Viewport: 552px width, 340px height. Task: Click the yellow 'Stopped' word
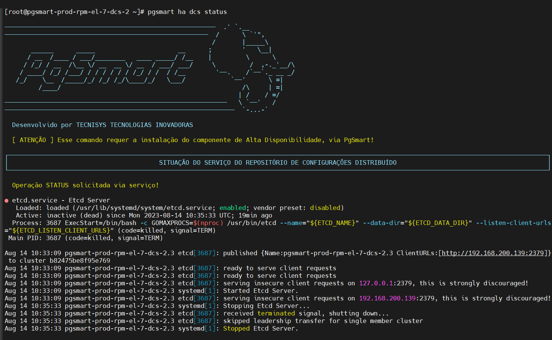236,328
